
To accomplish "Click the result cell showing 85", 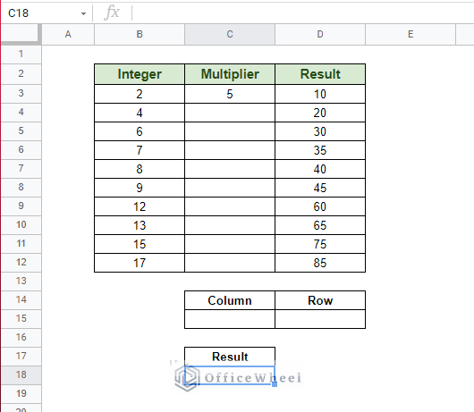I will [320, 263].
